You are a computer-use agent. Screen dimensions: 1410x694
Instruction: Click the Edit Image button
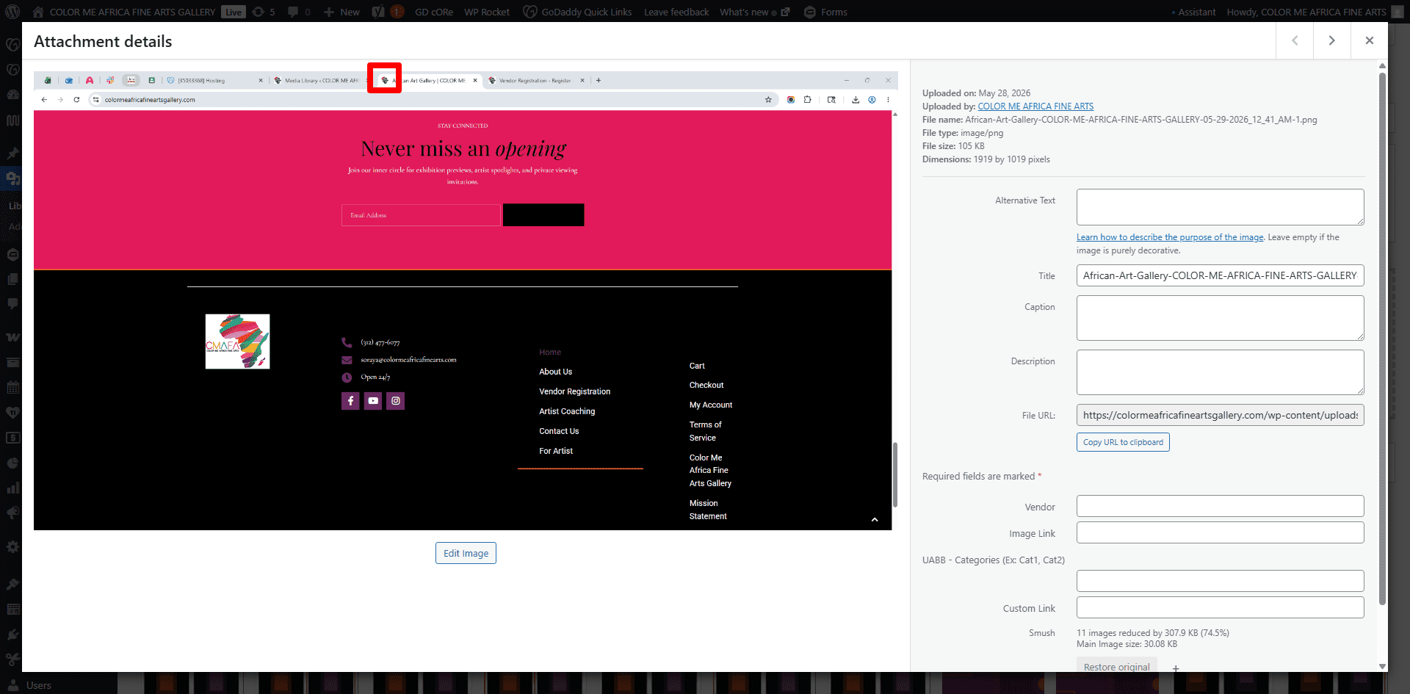[466, 553]
